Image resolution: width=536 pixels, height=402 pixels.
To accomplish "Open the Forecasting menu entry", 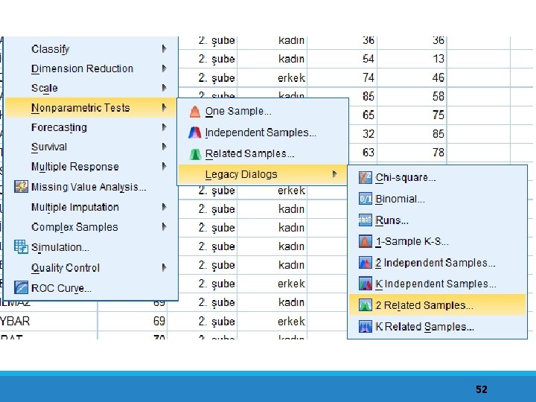I will pyautogui.click(x=91, y=127).
